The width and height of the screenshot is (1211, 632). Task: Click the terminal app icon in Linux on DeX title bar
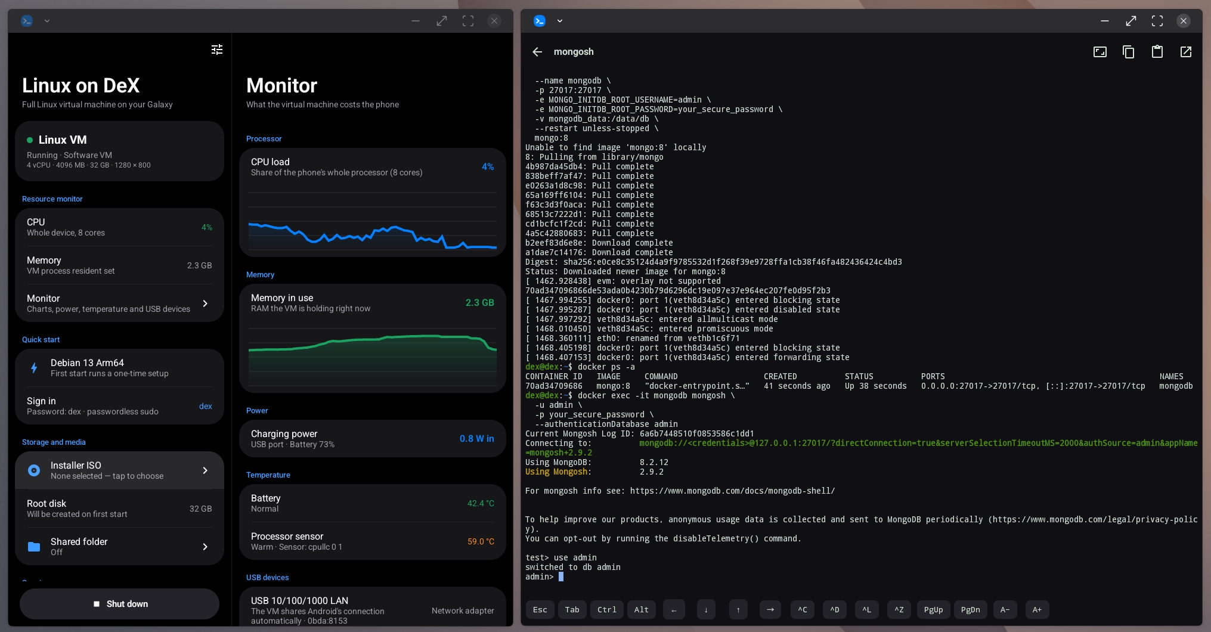(x=27, y=21)
